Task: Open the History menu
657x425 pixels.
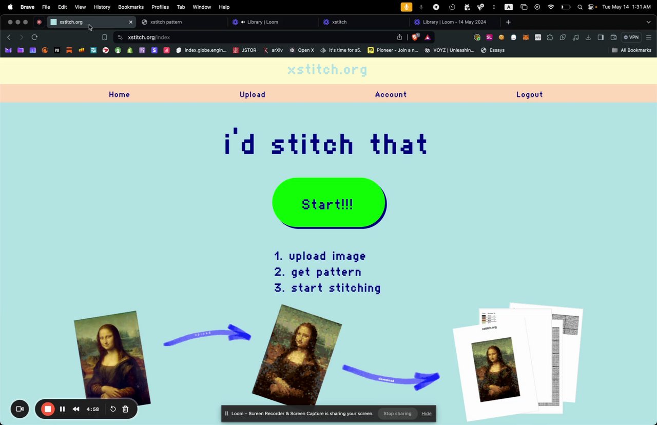Action: 102,7
